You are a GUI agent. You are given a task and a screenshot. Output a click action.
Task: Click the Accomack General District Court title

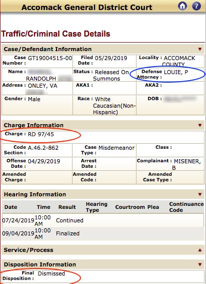[87, 8]
